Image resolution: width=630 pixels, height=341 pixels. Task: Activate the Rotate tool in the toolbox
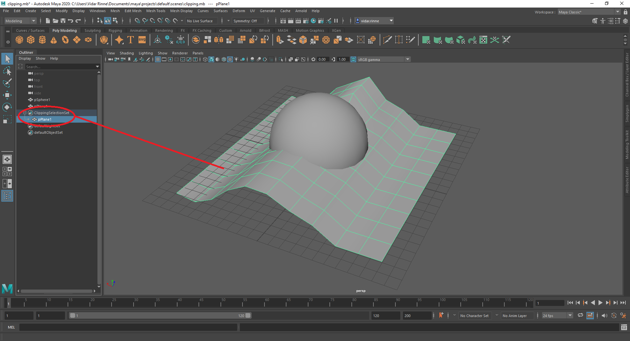pos(7,107)
